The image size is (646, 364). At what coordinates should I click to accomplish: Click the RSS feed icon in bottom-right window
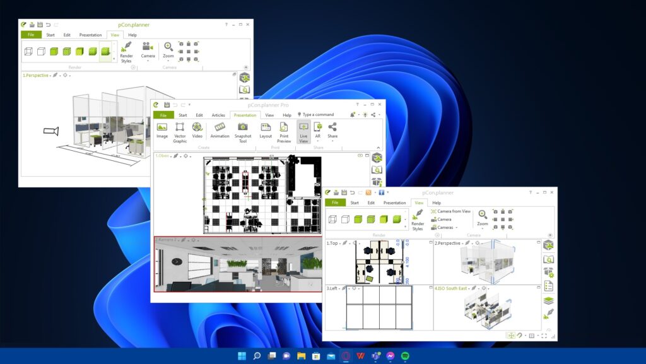[x=368, y=192]
